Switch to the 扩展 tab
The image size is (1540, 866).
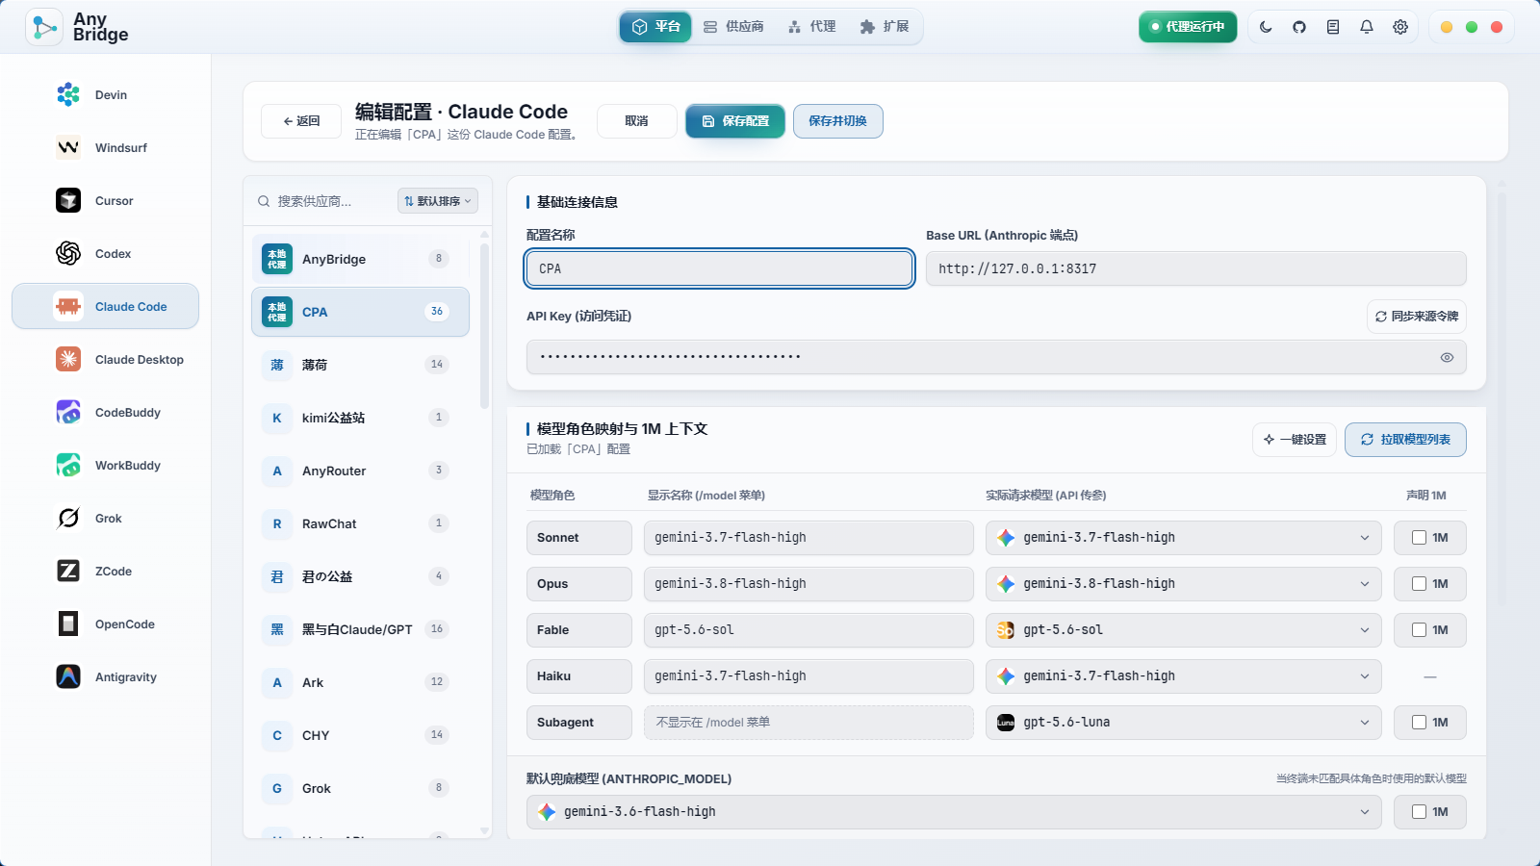885,27
